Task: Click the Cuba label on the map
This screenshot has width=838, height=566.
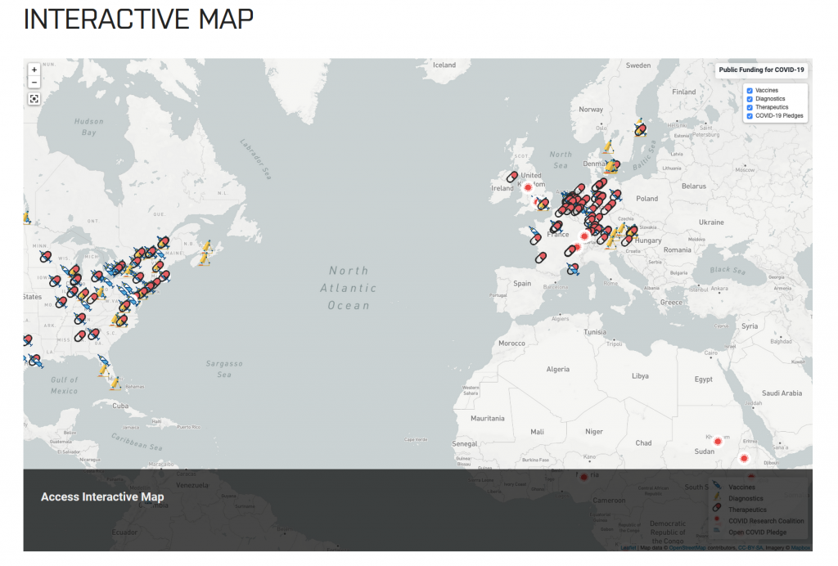Action: click(x=120, y=406)
